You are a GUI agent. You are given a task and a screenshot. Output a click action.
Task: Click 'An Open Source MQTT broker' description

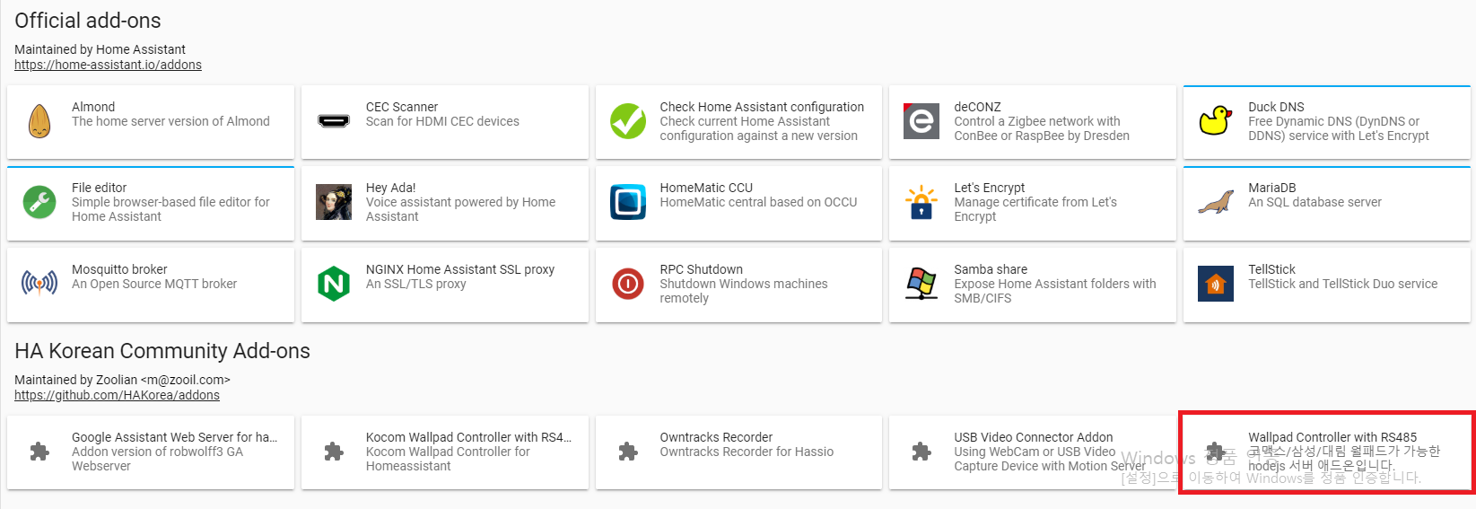coord(154,284)
